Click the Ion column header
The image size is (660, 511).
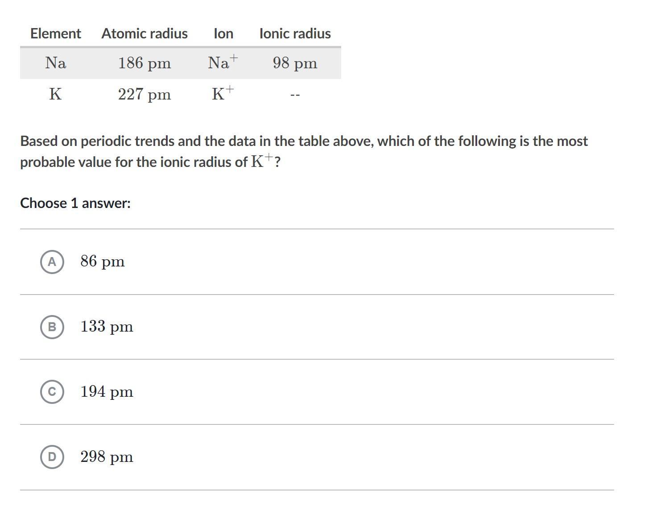tap(223, 33)
